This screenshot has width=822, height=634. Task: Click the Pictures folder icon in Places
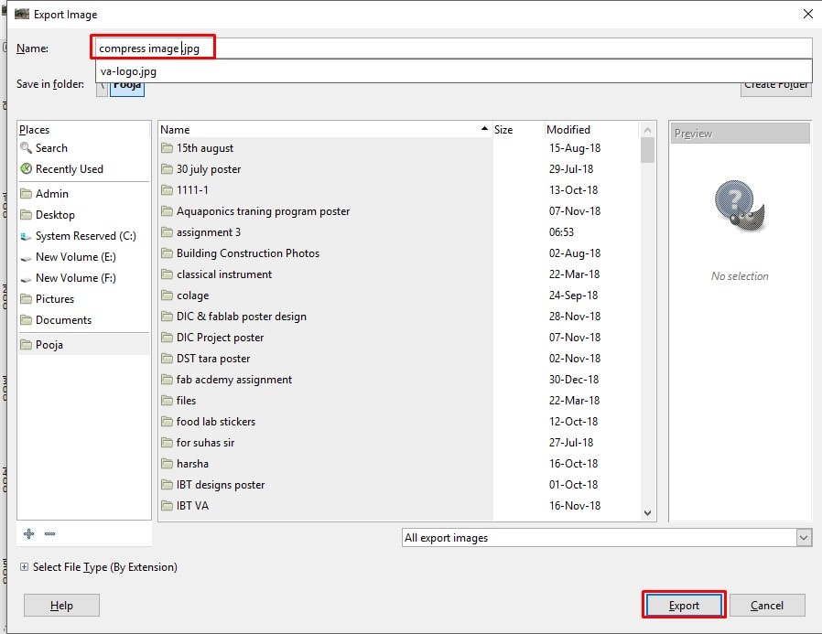[26, 298]
